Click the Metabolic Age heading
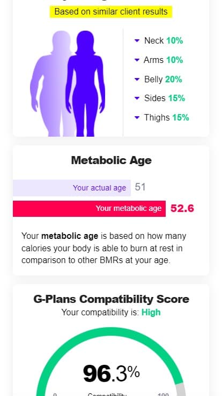Image resolution: width=222 pixels, height=396 pixels. [x=111, y=160]
